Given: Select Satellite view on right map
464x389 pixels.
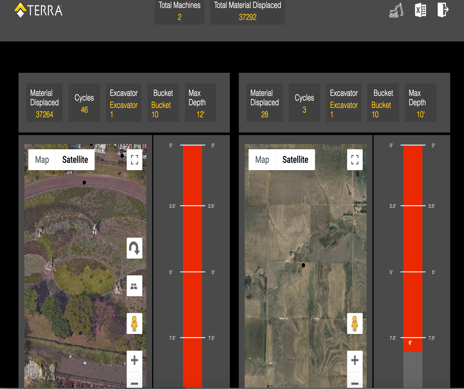Looking at the screenshot, I should point(295,160).
